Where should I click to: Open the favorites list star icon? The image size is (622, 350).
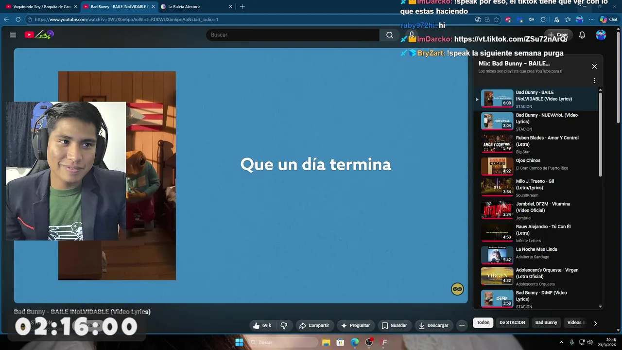[568, 19]
